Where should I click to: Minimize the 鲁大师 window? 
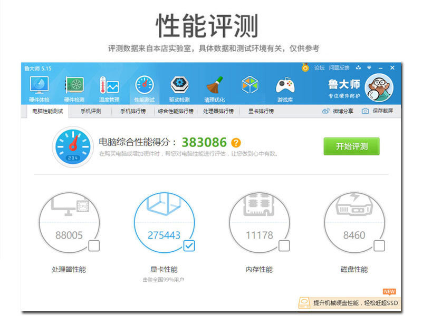pos(380,68)
